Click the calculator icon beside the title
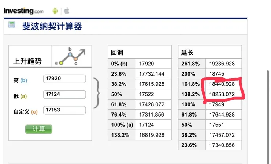The height and width of the screenshot is (164, 271). click(12, 25)
